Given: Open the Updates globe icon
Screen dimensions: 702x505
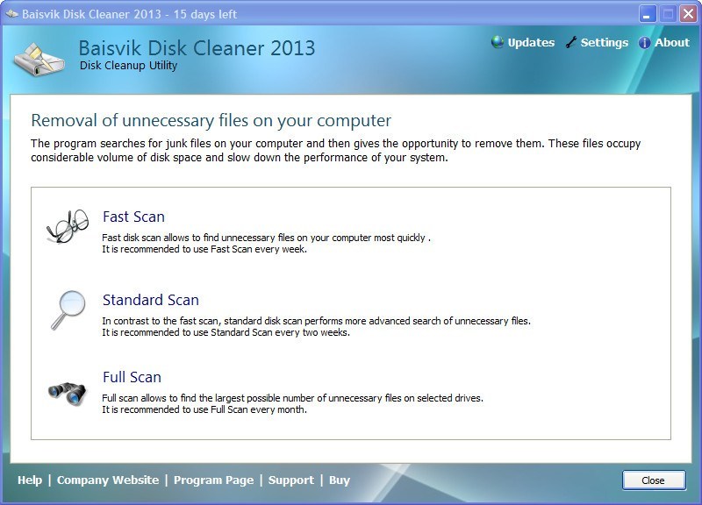Looking at the screenshot, I should pos(497,42).
